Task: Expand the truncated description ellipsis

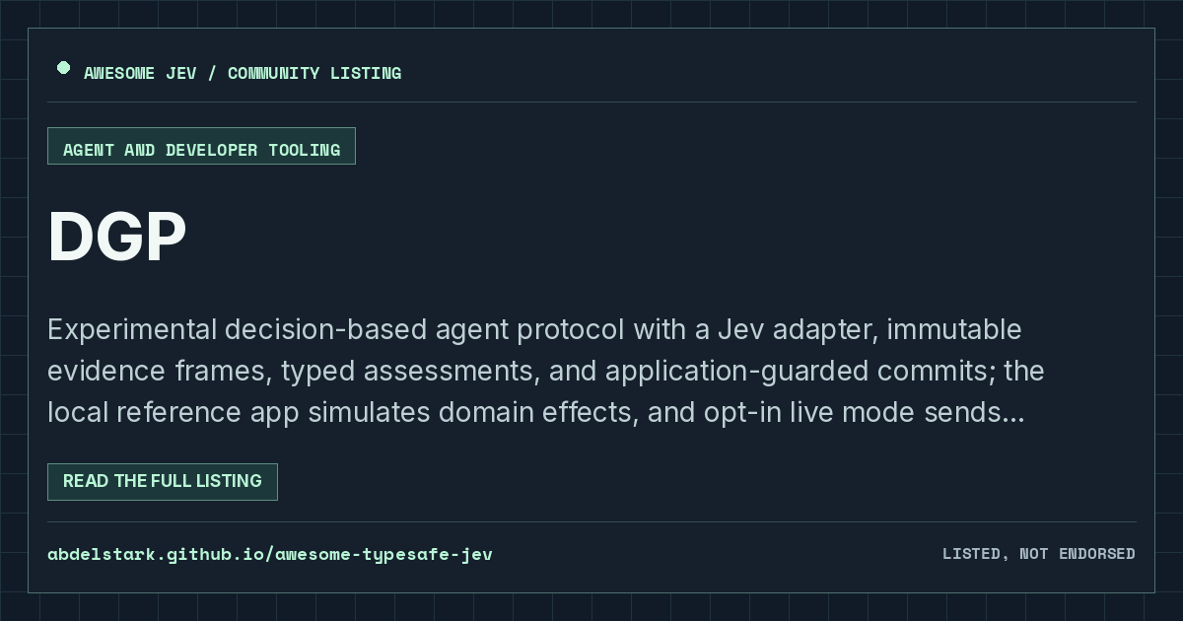Action: (1013, 413)
